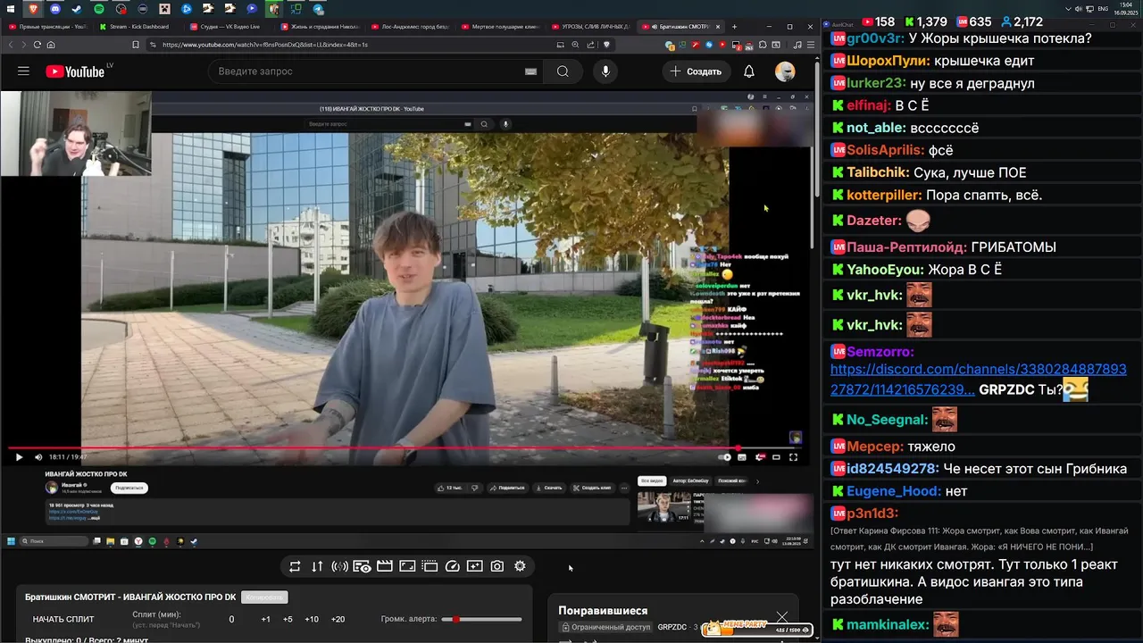Click the broadcast waves icon
The image size is (1143, 643).
click(339, 566)
